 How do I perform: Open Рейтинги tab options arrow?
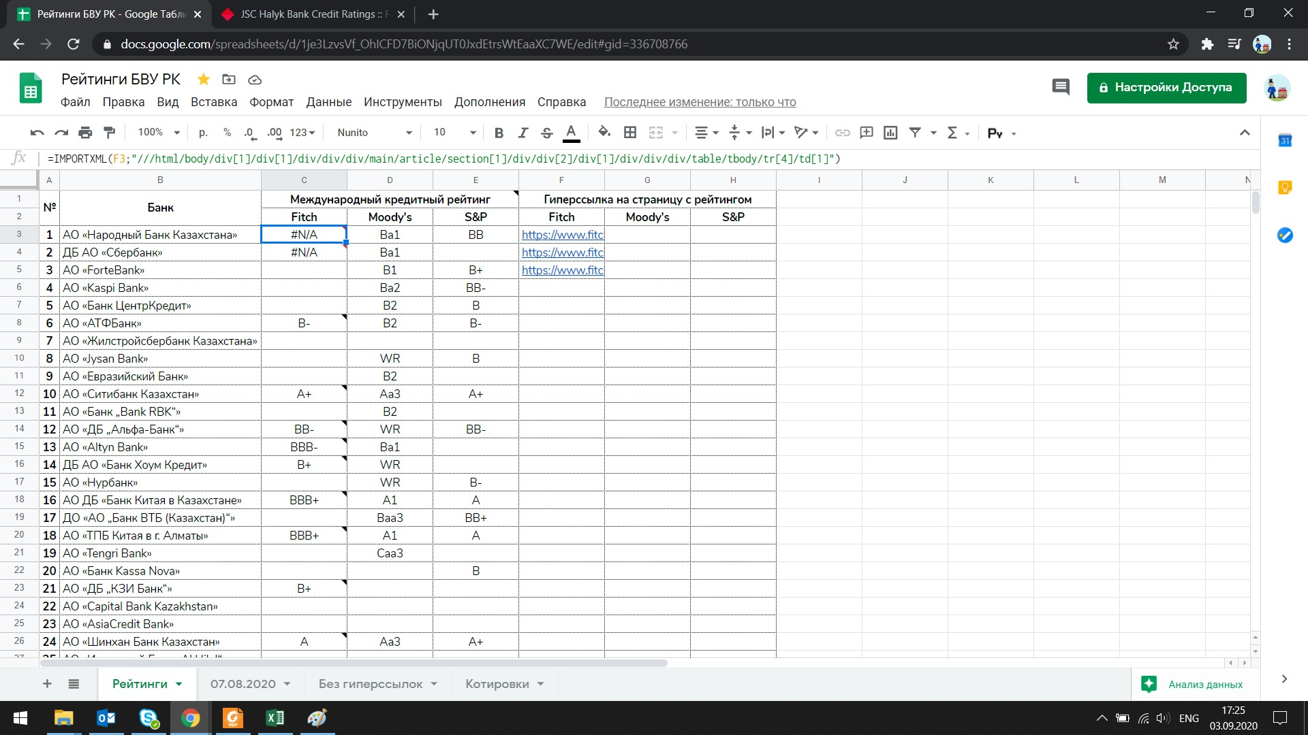(x=179, y=684)
